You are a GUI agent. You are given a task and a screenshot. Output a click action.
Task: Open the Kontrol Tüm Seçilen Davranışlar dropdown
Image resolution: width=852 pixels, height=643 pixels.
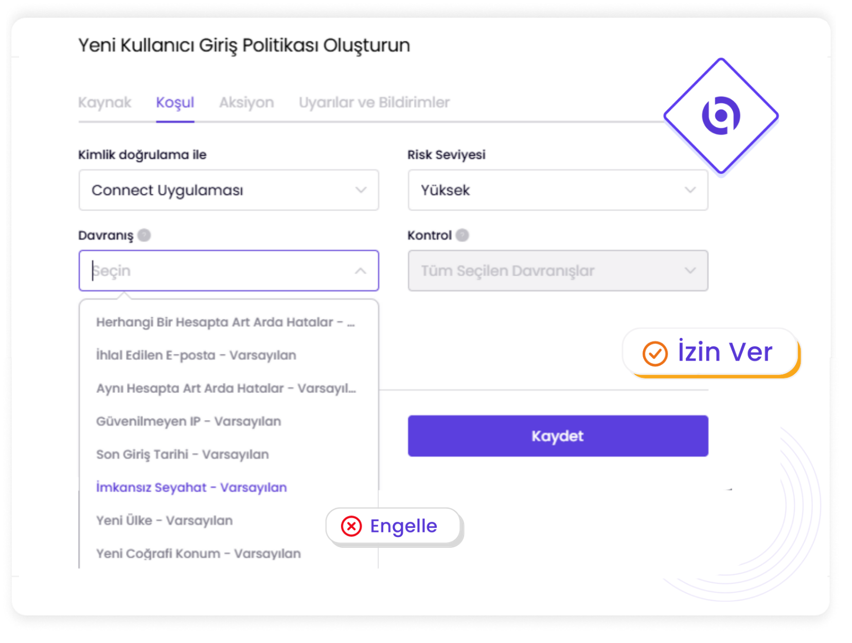pos(557,271)
